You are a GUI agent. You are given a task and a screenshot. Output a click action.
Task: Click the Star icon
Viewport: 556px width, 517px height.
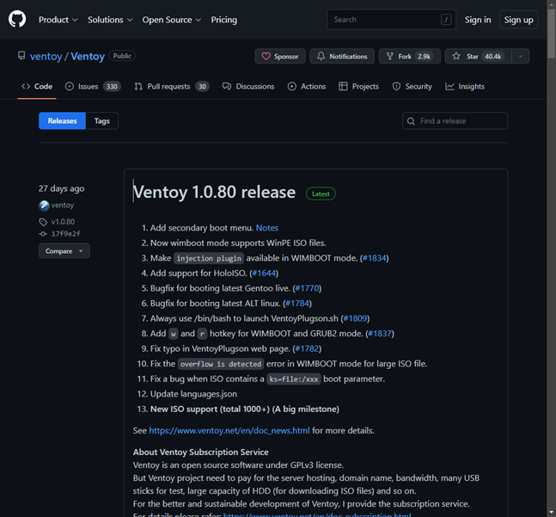click(x=456, y=56)
